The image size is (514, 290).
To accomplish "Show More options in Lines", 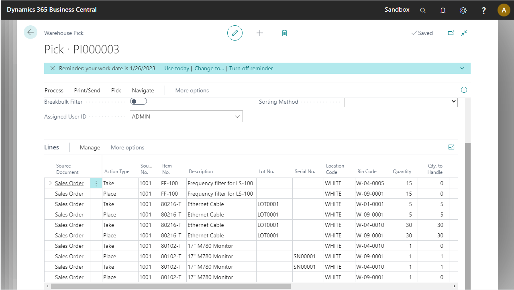I will click(x=128, y=147).
